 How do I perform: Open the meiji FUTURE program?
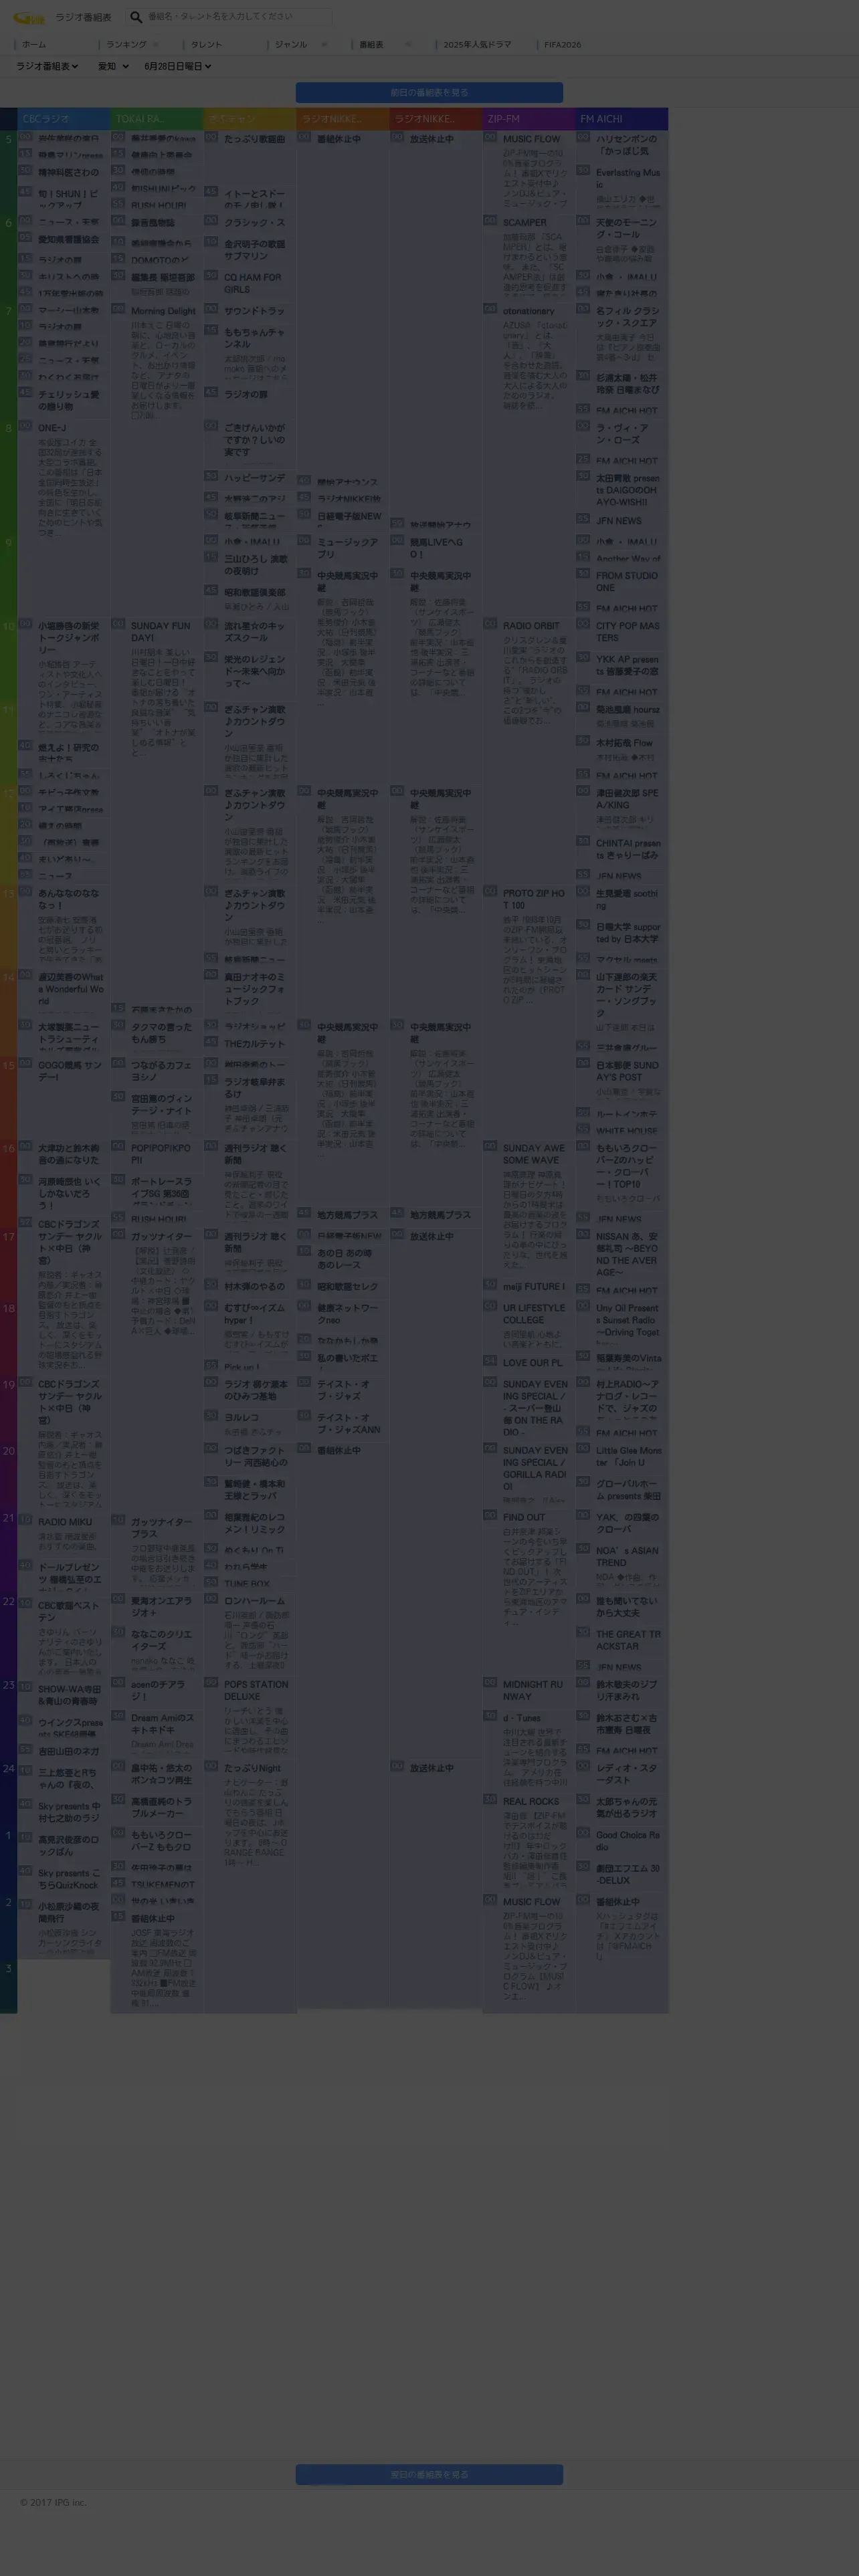point(534,1287)
